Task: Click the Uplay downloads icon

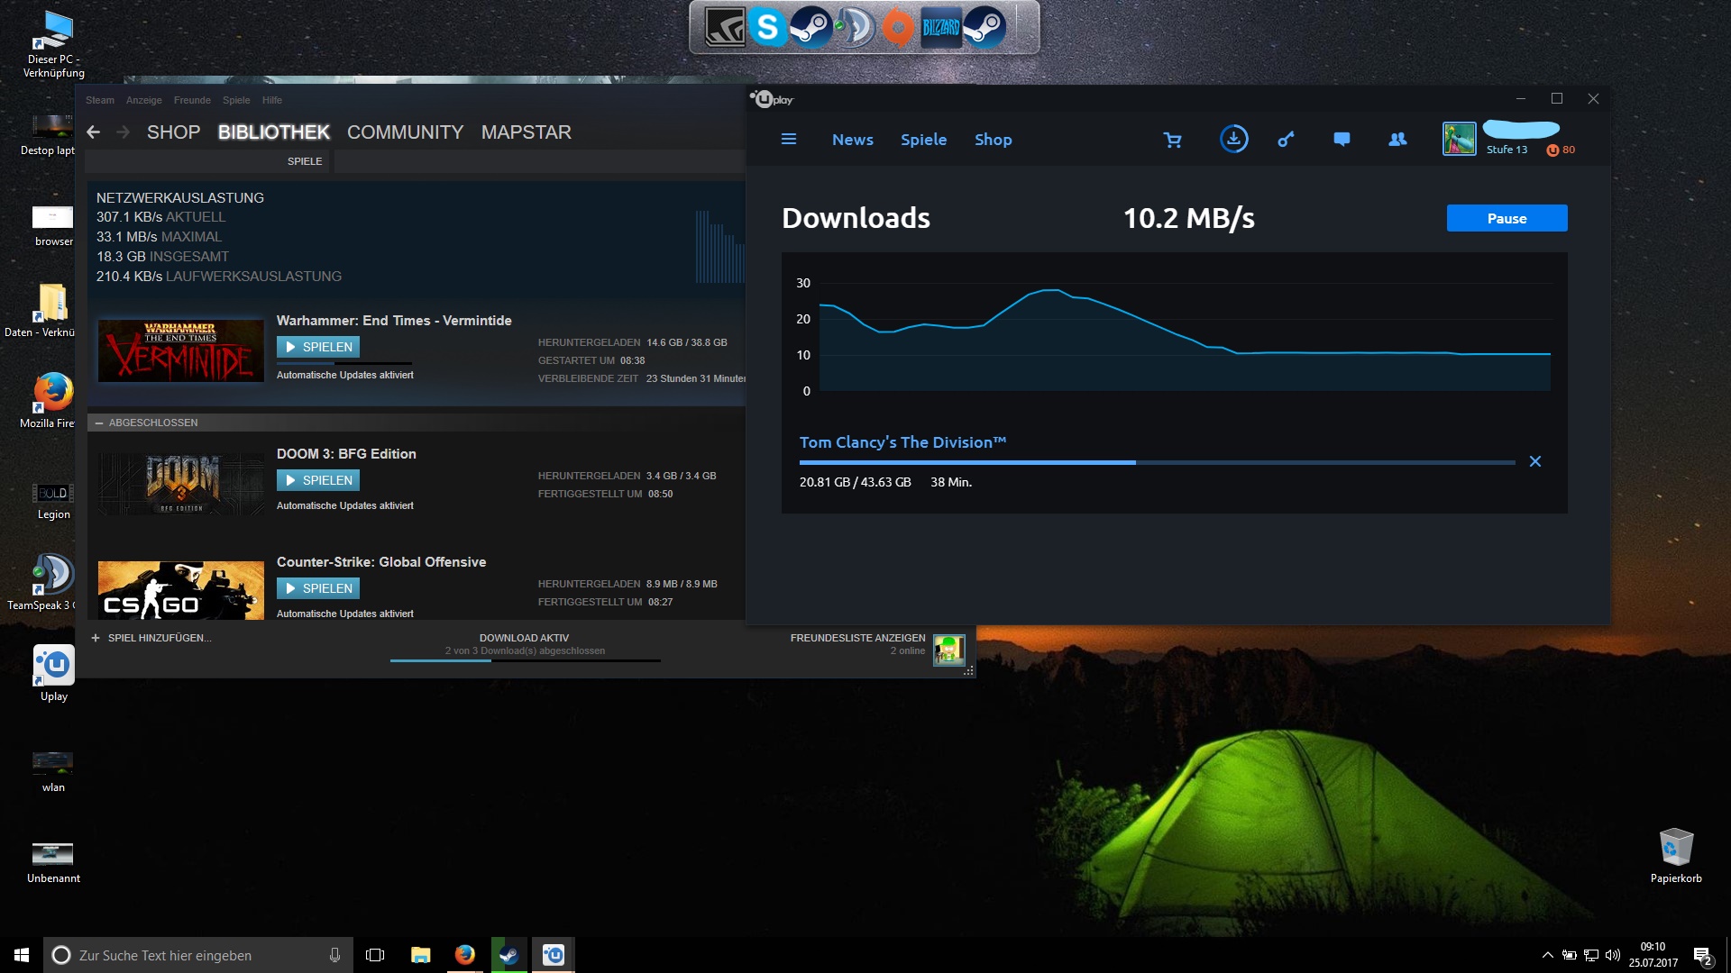Action: pyautogui.click(x=1233, y=140)
